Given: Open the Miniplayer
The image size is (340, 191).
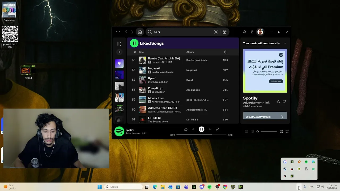Looking at the screenshot, I should [281, 131].
